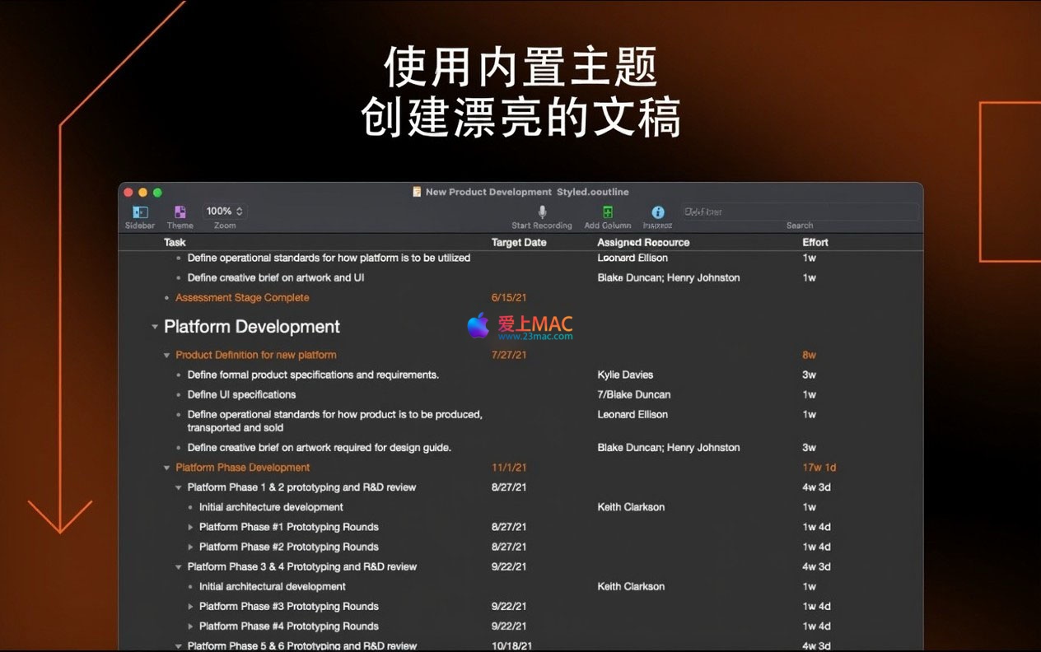
Task: Expand Platform Phase #4 Prototyping Rounds
Action: [x=191, y=626]
